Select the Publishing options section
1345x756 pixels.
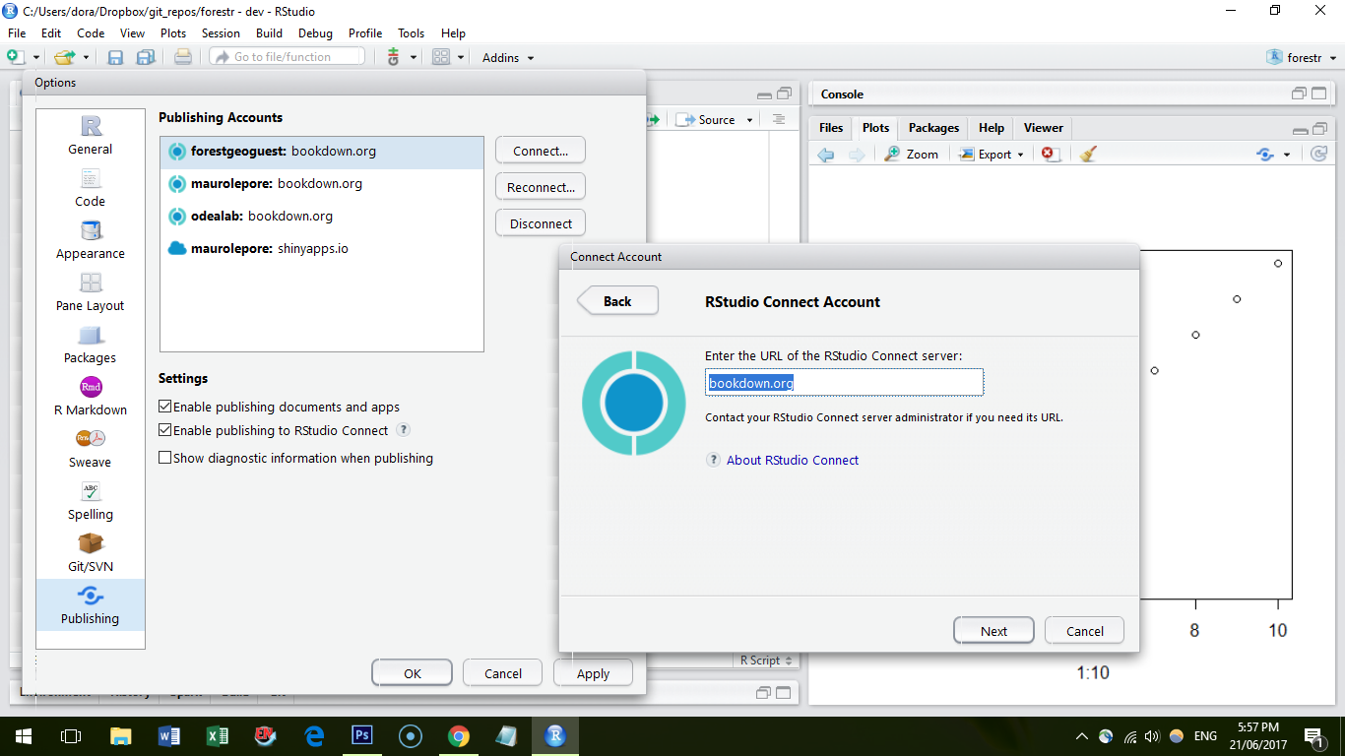[x=91, y=605]
